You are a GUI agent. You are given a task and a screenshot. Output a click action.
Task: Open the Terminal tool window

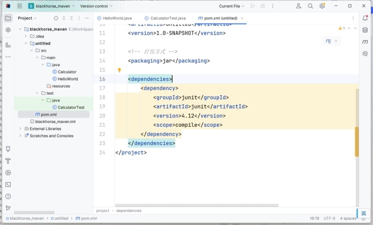coord(8,184)
